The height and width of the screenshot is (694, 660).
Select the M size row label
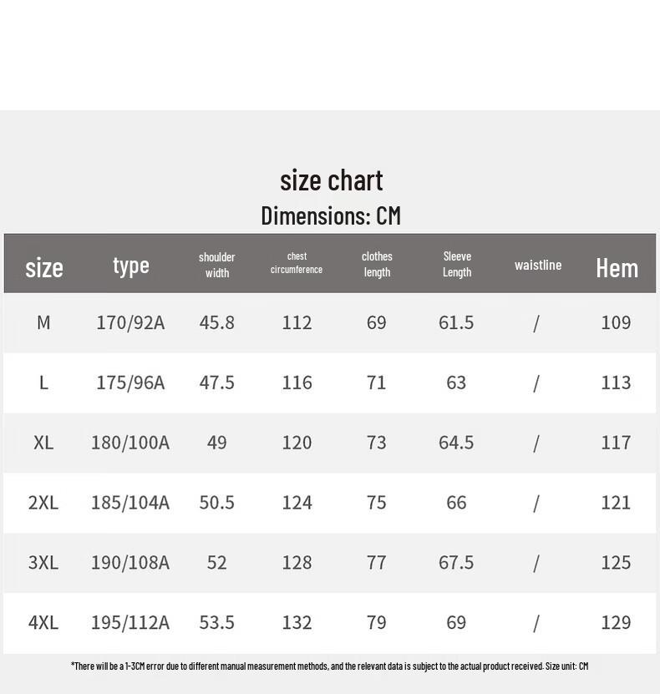(x=43, y=322)
